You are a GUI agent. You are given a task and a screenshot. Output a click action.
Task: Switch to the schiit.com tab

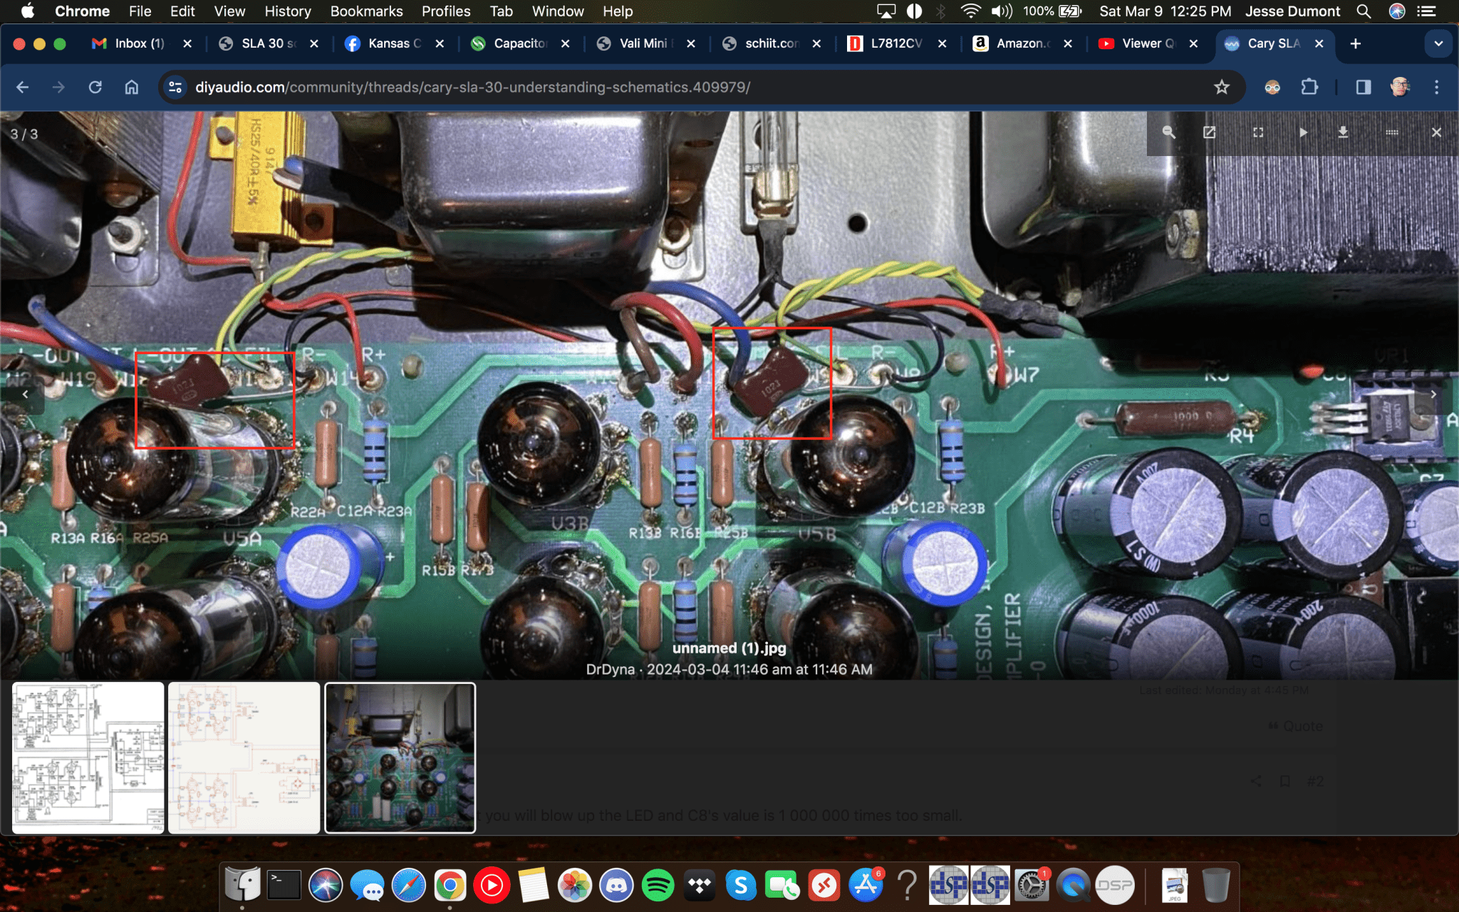(x=772, y=43)
